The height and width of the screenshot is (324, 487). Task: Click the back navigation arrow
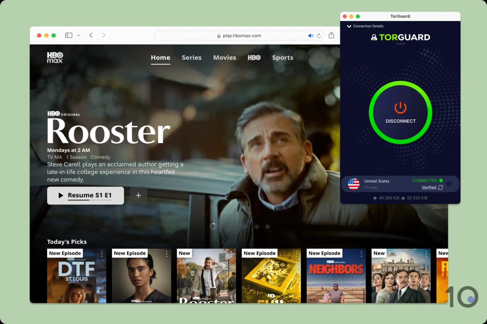[x=91, y=35]
